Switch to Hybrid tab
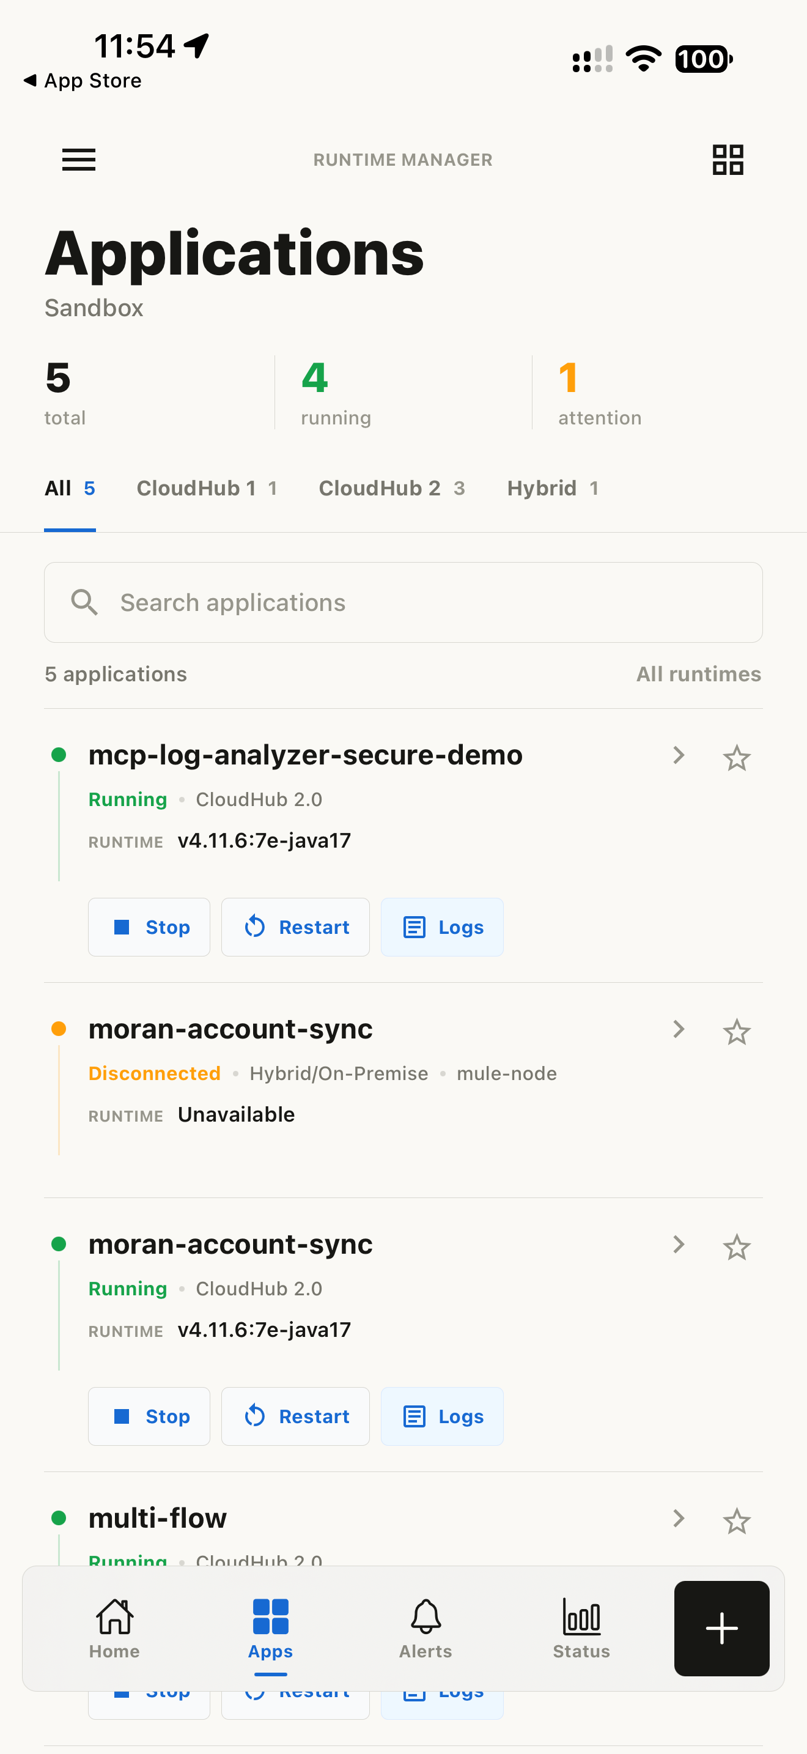The image size is (807, 1754). pos(553,488)
